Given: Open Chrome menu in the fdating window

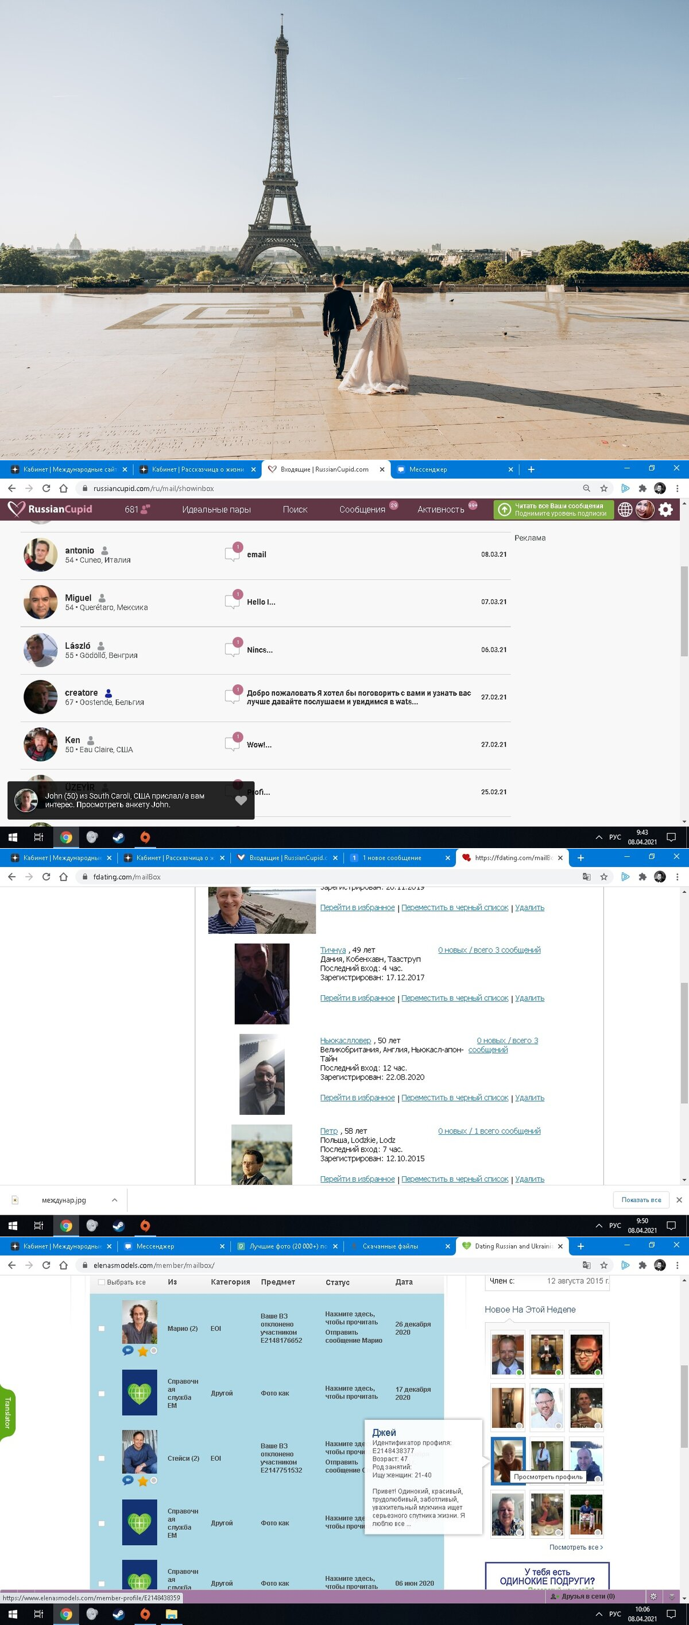Looking at the screenshot, I should 677,877.
